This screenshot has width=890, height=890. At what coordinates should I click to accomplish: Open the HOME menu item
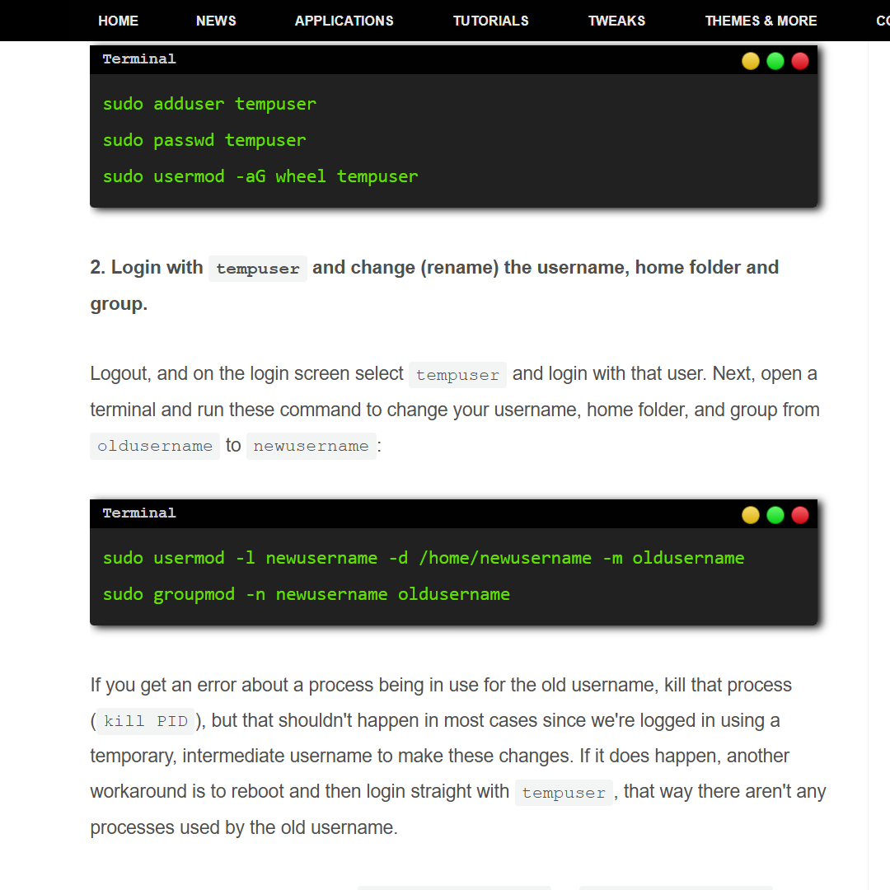tap(118, 21)
